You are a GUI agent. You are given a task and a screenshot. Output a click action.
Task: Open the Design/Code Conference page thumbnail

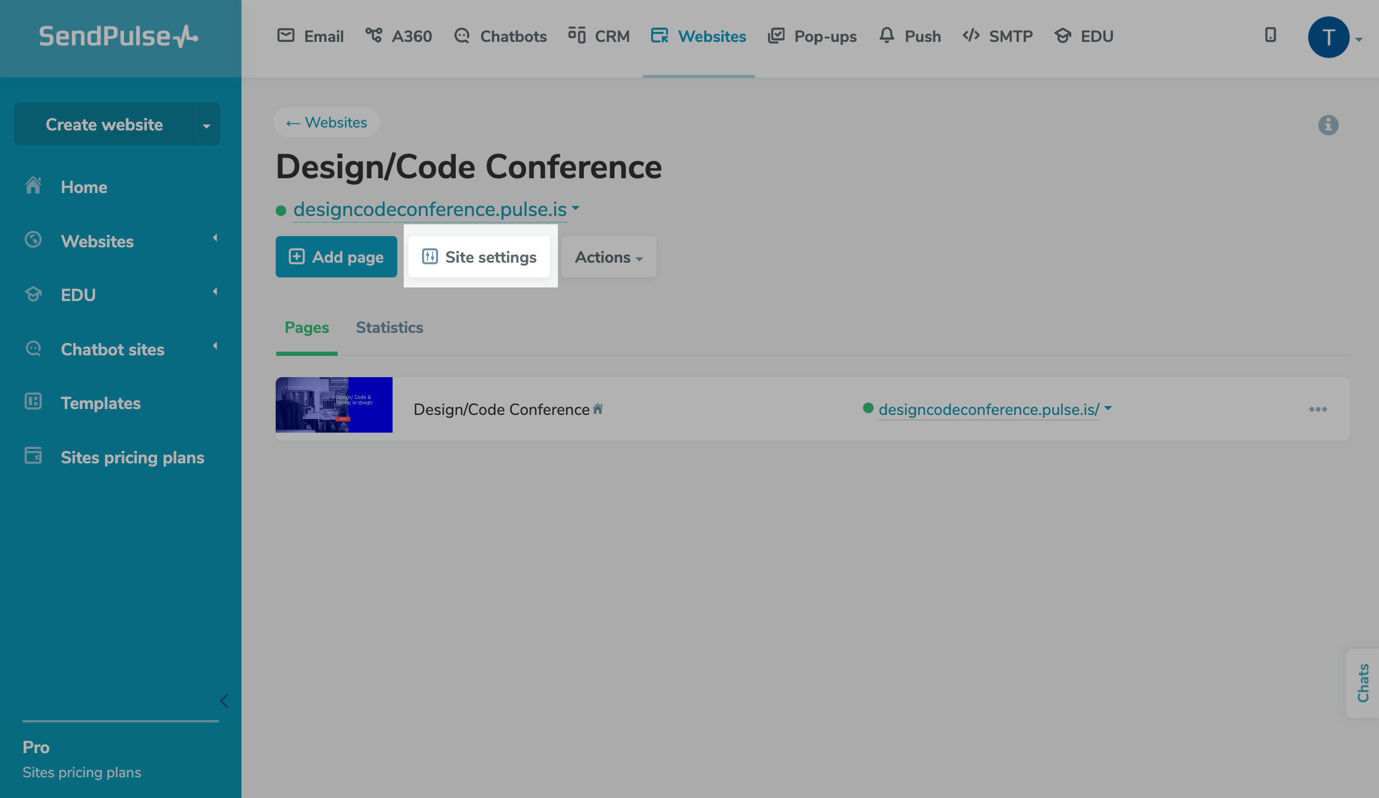click(334, 405)
